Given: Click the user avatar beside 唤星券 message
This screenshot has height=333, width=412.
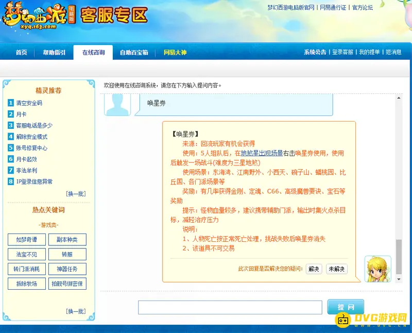Looking at the screenshot, I should click(x=117, y=105).
